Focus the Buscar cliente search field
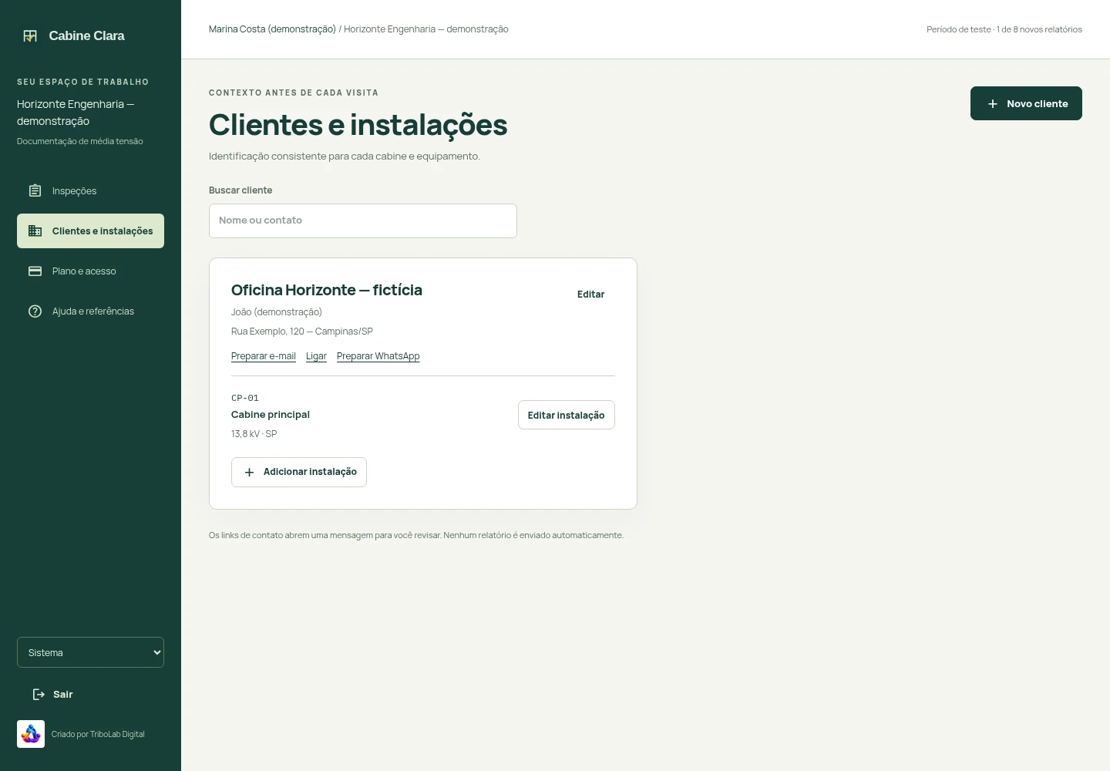 (x=363, y=221)
